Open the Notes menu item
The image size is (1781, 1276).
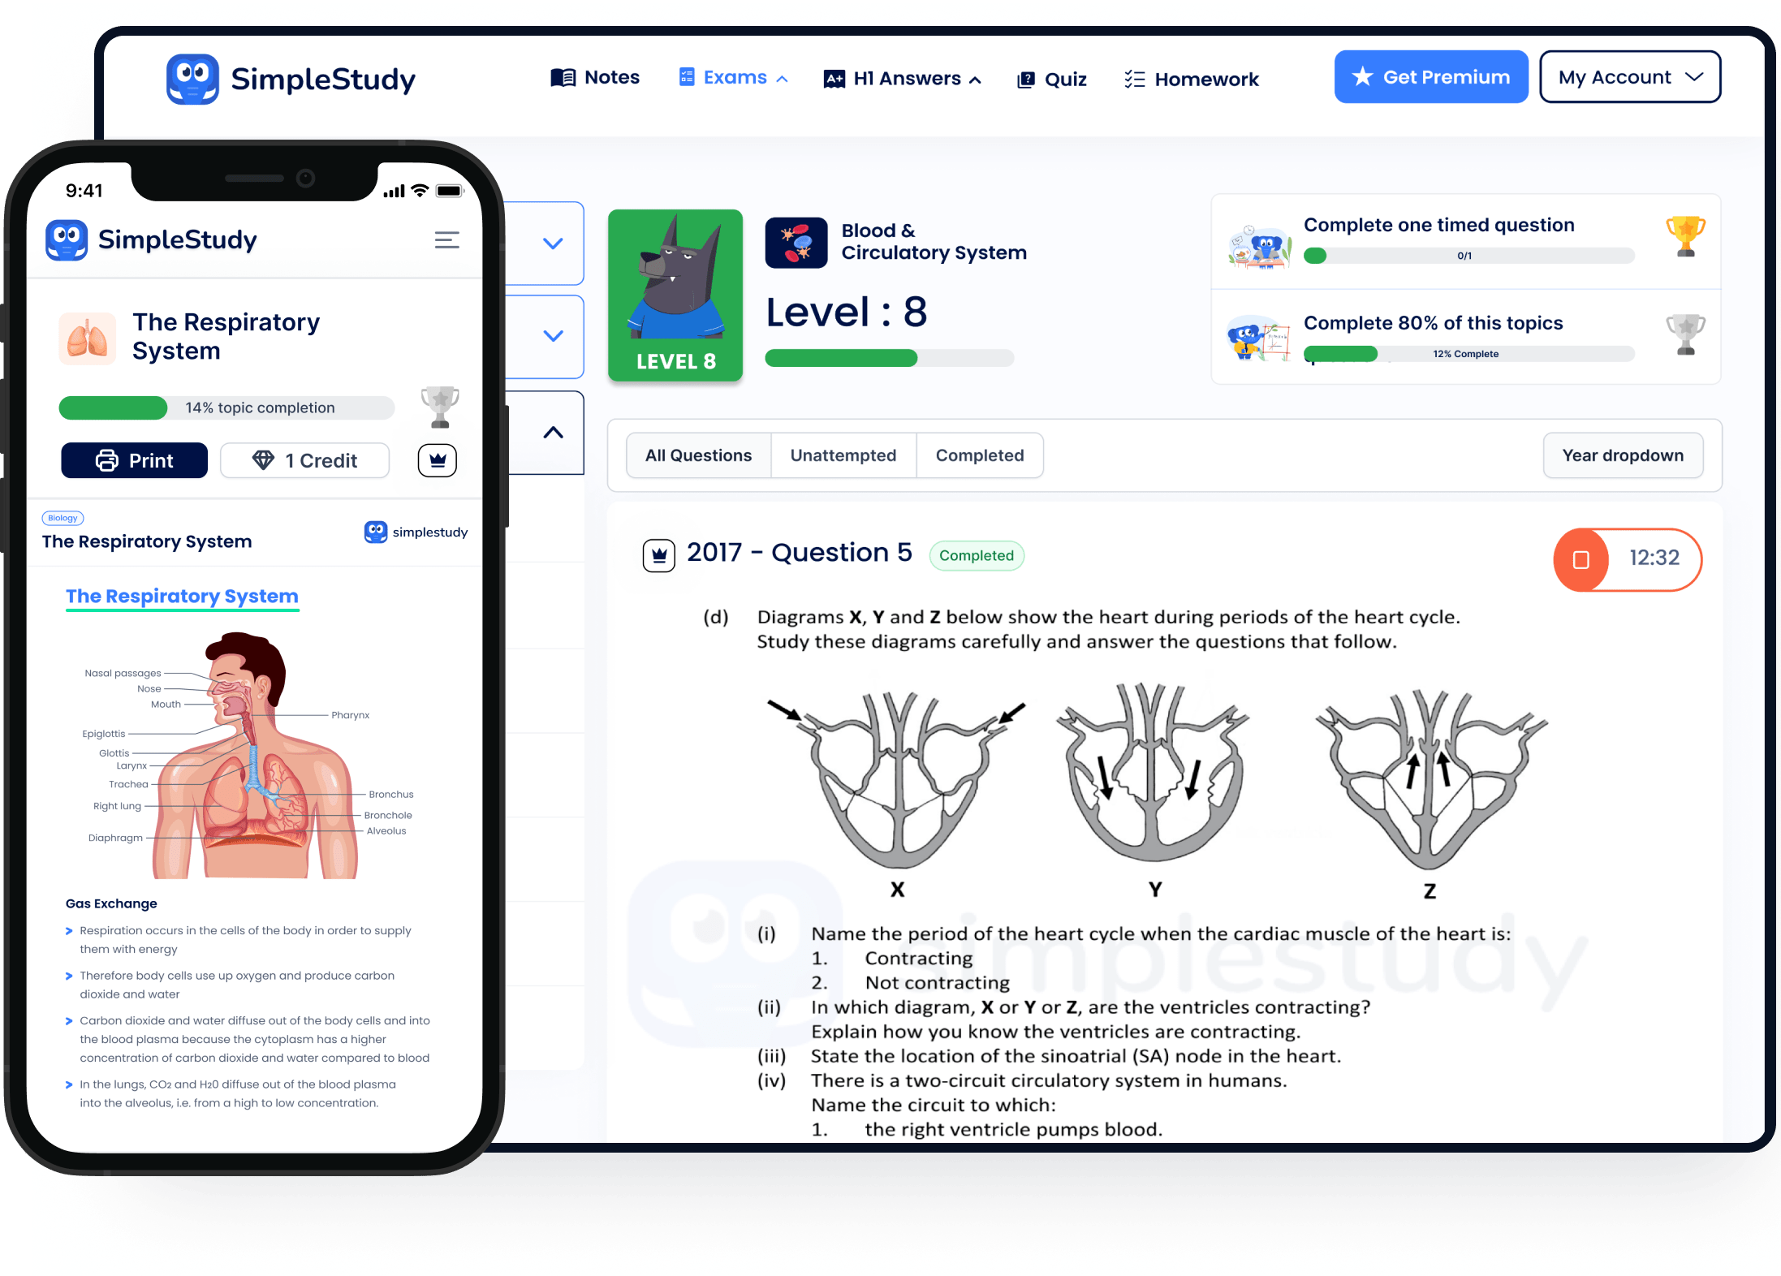click(x=595, y=78)
